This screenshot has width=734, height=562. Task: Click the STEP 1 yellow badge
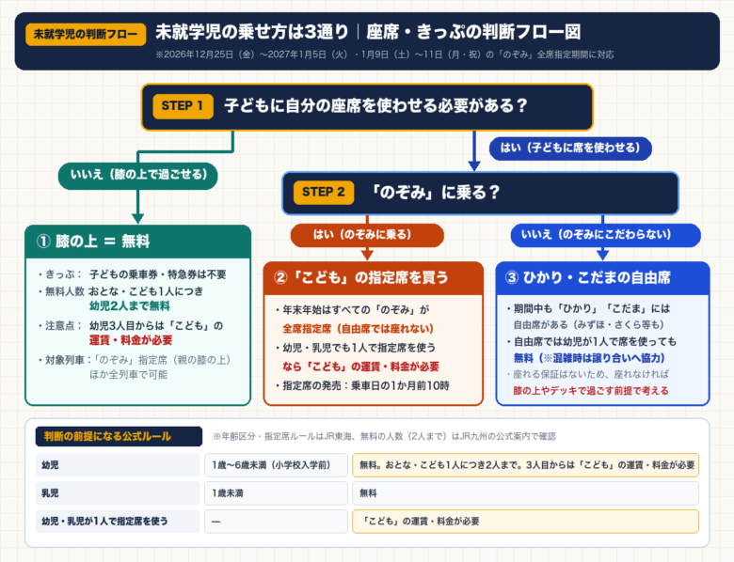pyautogui.click(x=183, y=106)
